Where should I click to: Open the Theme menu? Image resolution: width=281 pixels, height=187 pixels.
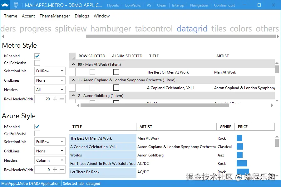click(x=11, y=16)
